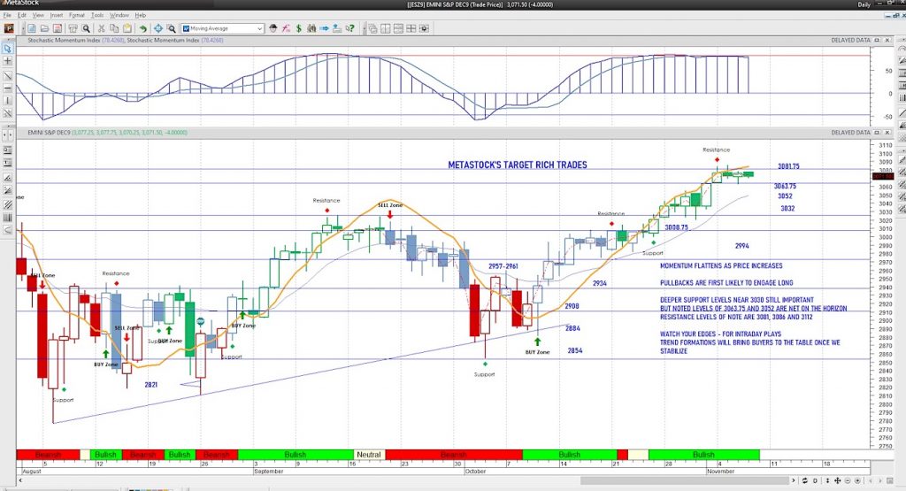The height and width of the screenshot is (491, 906).
Task: Click the refresh chart icon in bottom bar
Action: [x=805, y=480]
